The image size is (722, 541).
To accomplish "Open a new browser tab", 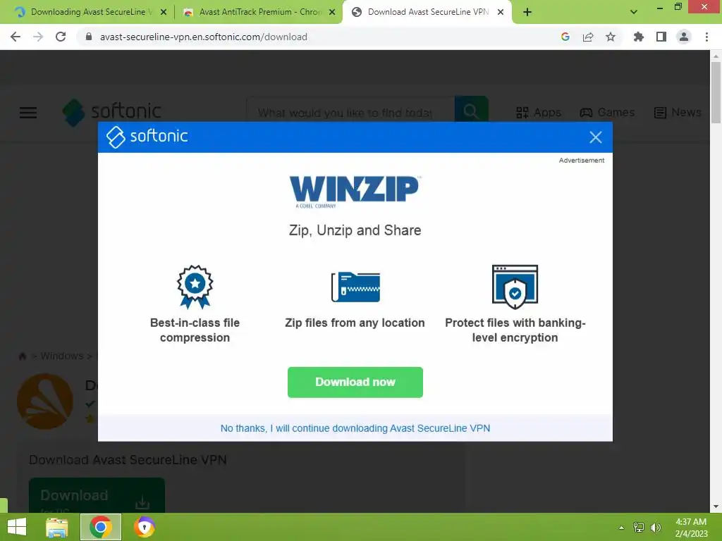I will click(527, 12).
